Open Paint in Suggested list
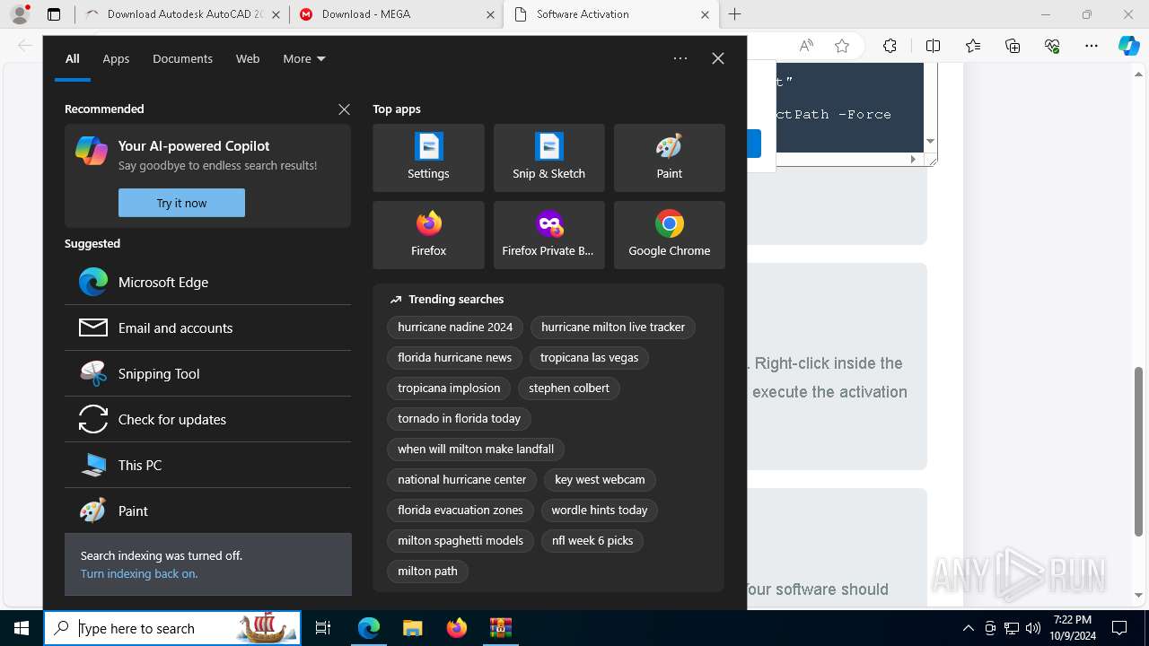 click(x=207, y=511)
